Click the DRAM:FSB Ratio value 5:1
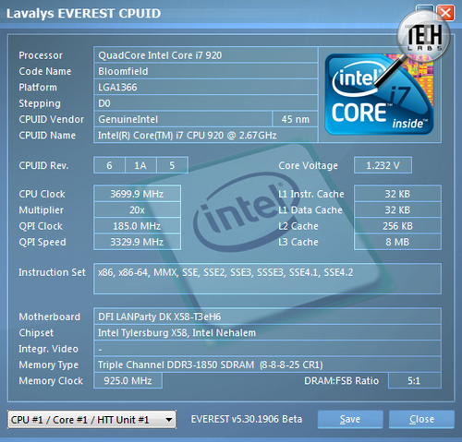The height and width of the screenshot is (442, 462). point(415,381)
